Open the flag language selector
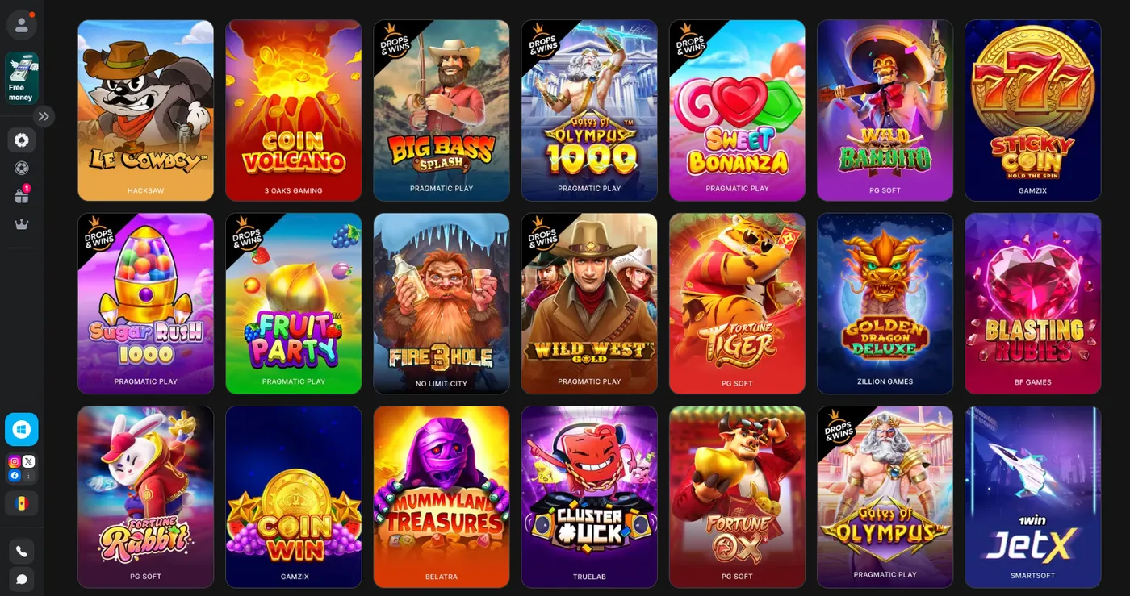Image resolution: width=1130 pixels, height=596 pixels. point(22,503)
